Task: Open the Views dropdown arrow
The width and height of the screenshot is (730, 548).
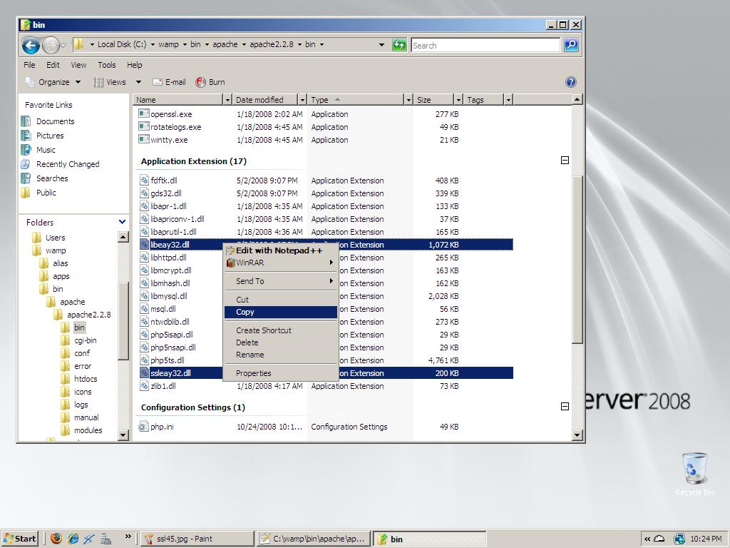Action: 138,82
